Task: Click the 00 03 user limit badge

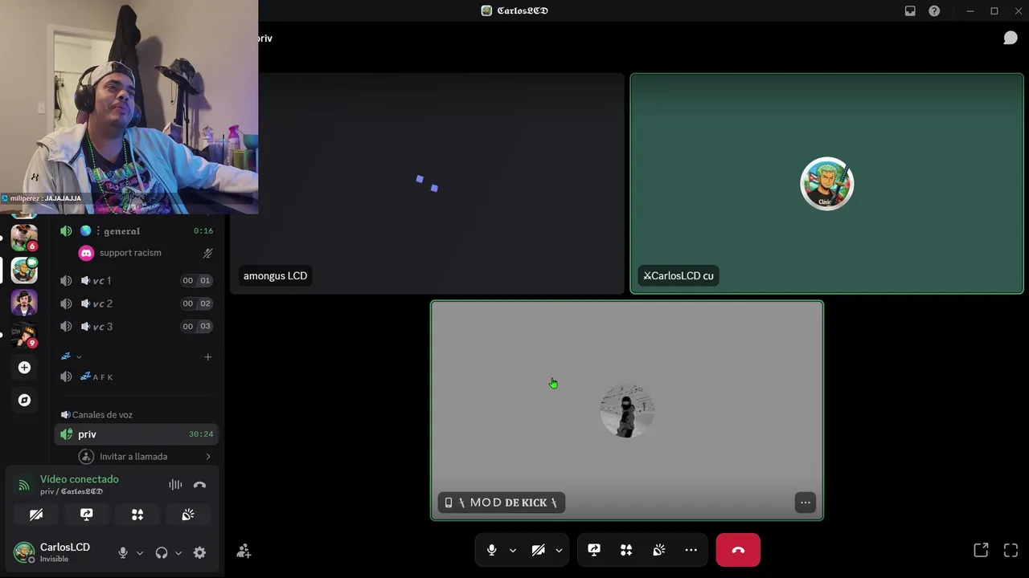Action: 196,327
